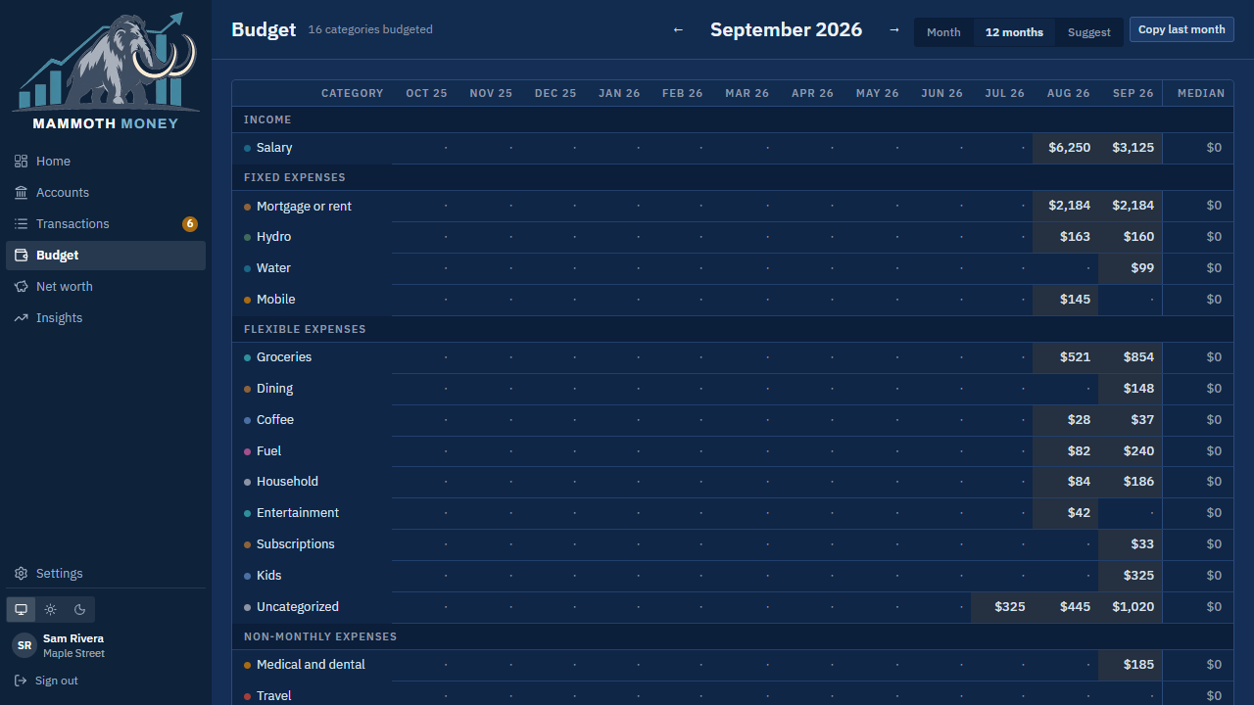Click the Transactions list icon
This screenshot has width=1254, height=705.
tap(21, 224)
